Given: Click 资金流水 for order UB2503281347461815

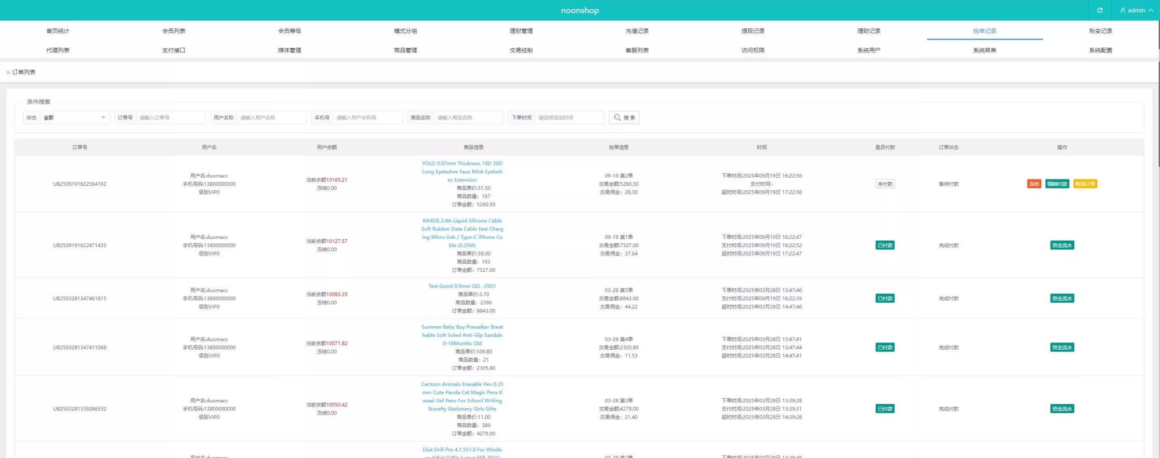Looking at the screenshot, I should [x=1062, y=299].
